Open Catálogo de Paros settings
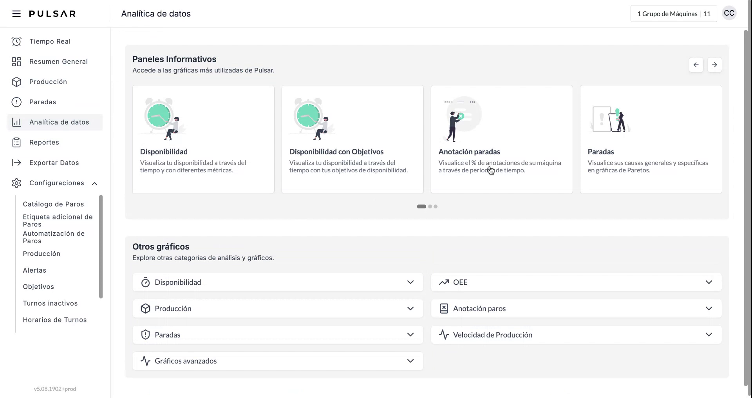Screen dimensions: 752x398 click(x=53, y=204)
